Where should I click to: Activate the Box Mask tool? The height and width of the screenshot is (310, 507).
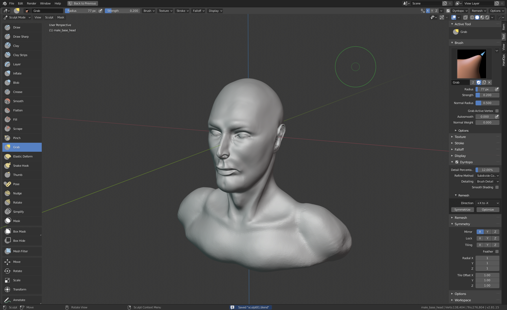coord(20,232)
